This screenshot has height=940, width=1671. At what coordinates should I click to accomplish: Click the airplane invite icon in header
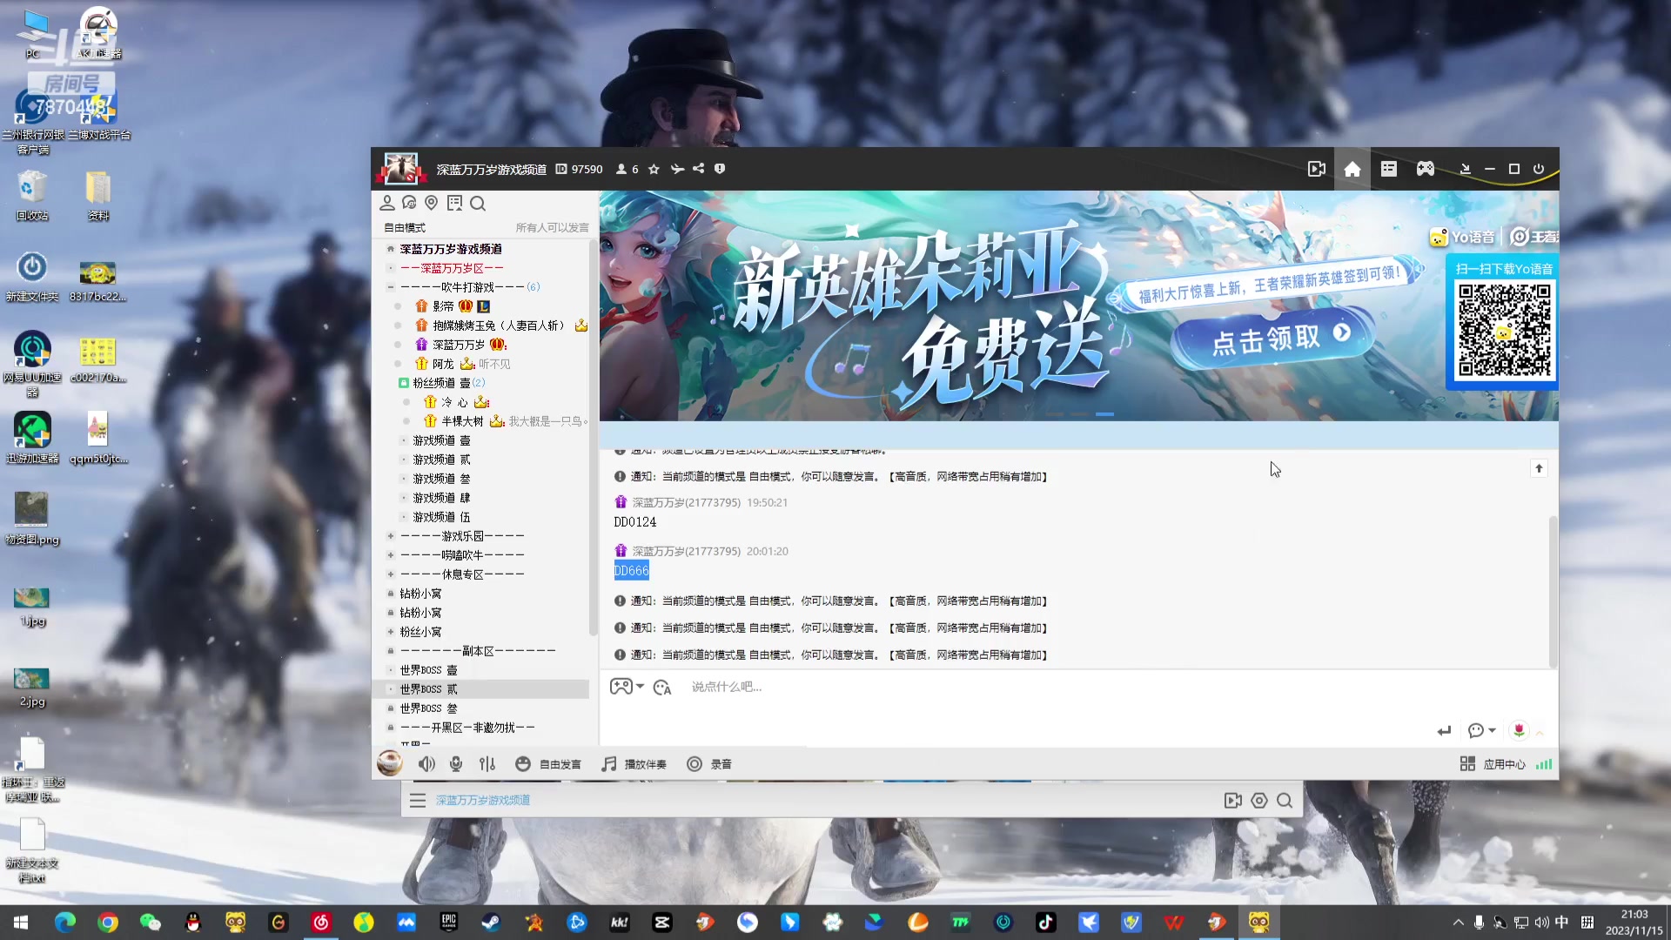[677, 169]
